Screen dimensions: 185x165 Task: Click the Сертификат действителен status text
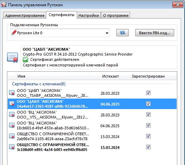pos(55,59)
